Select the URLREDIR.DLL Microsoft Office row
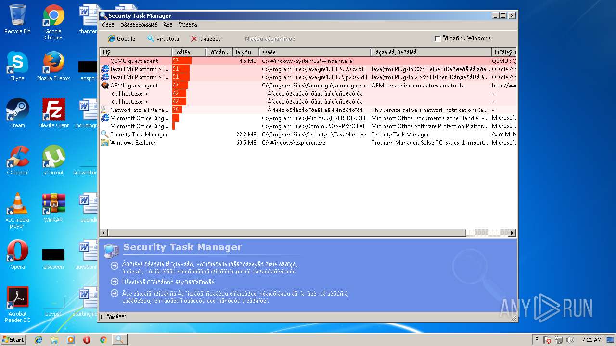The image size is (616, 346). pyautogui.click(x=308, y=118)
